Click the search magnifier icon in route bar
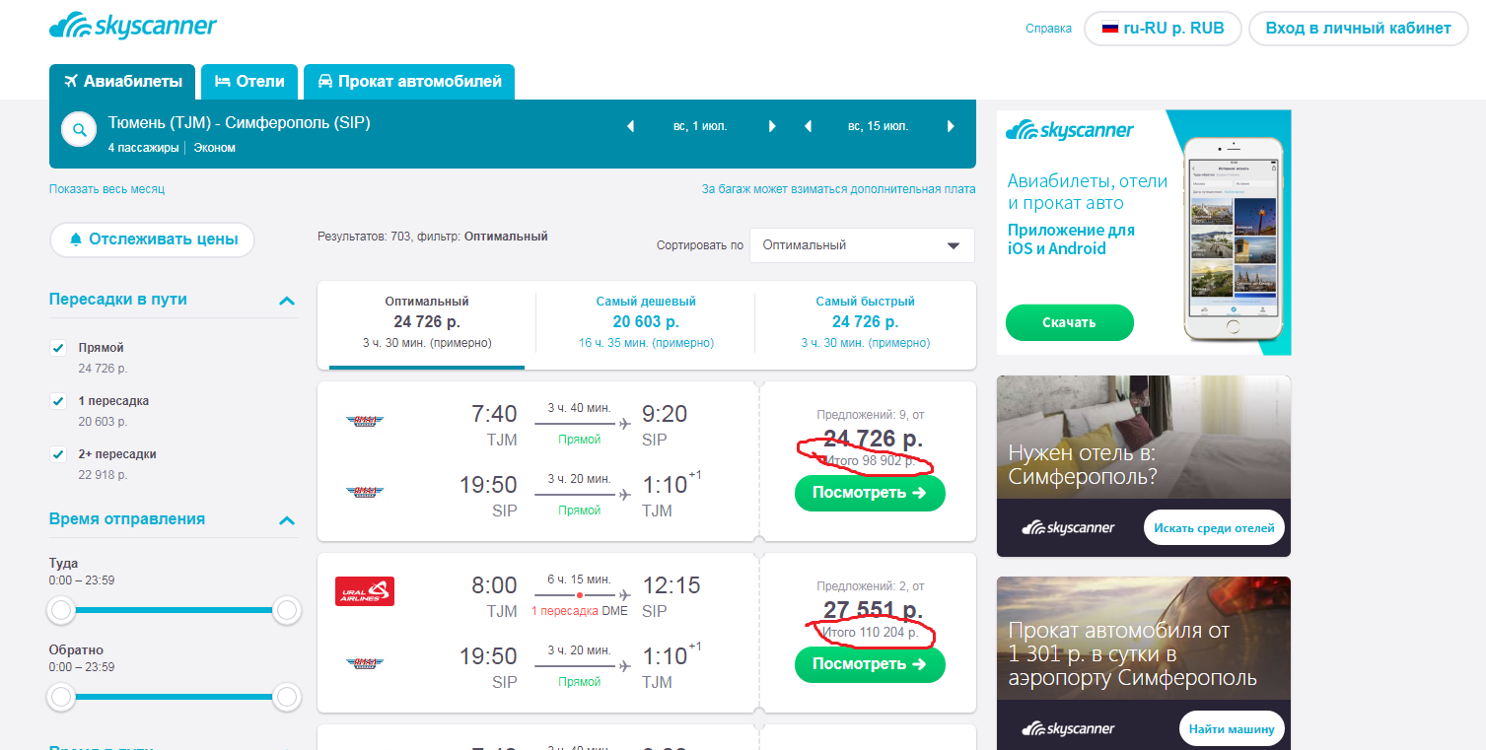This screenshot has height=750, width=1486. coord(79,129)
